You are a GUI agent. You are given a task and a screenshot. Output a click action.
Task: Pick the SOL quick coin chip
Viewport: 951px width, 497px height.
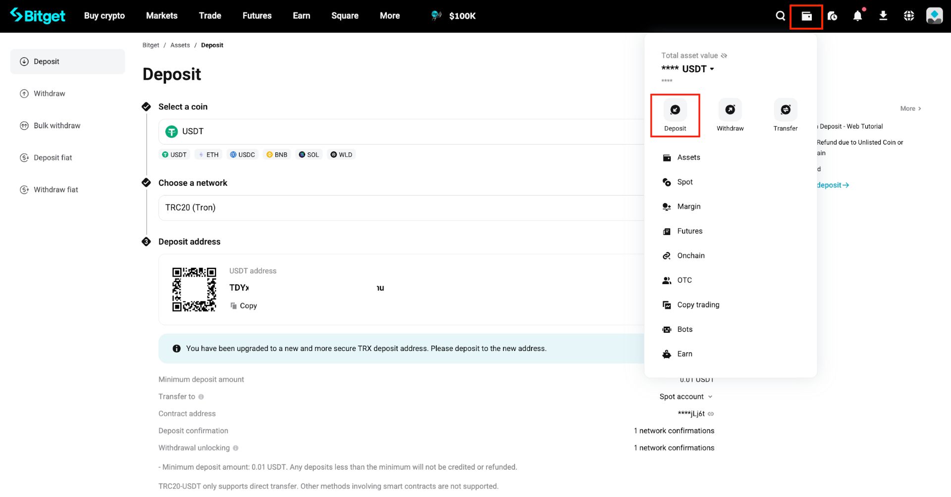[309, 154]
